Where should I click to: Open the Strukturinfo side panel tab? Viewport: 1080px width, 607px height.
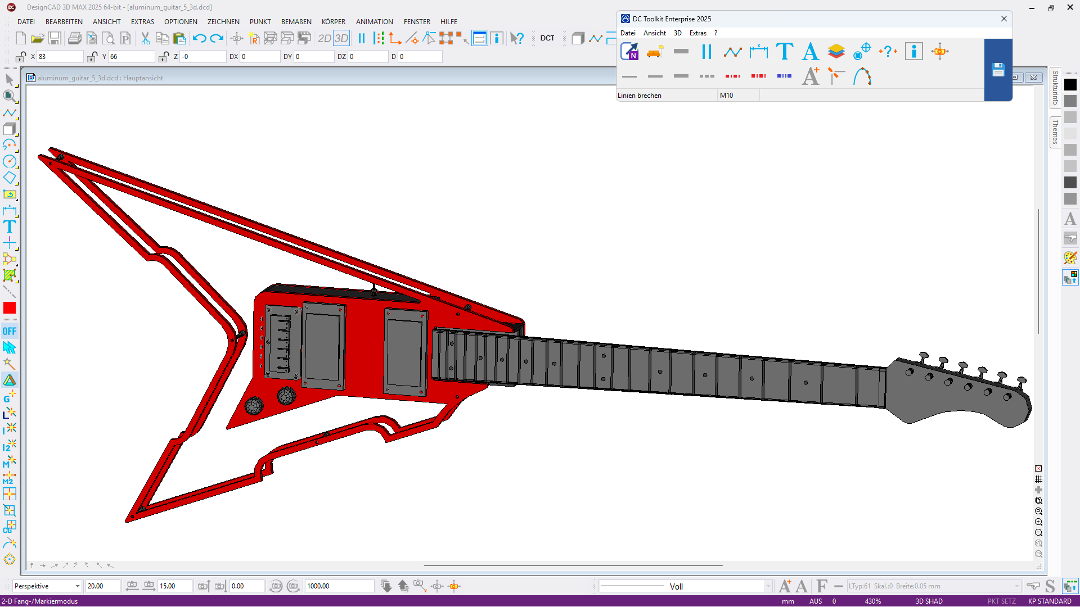(x=1055, y=88)
